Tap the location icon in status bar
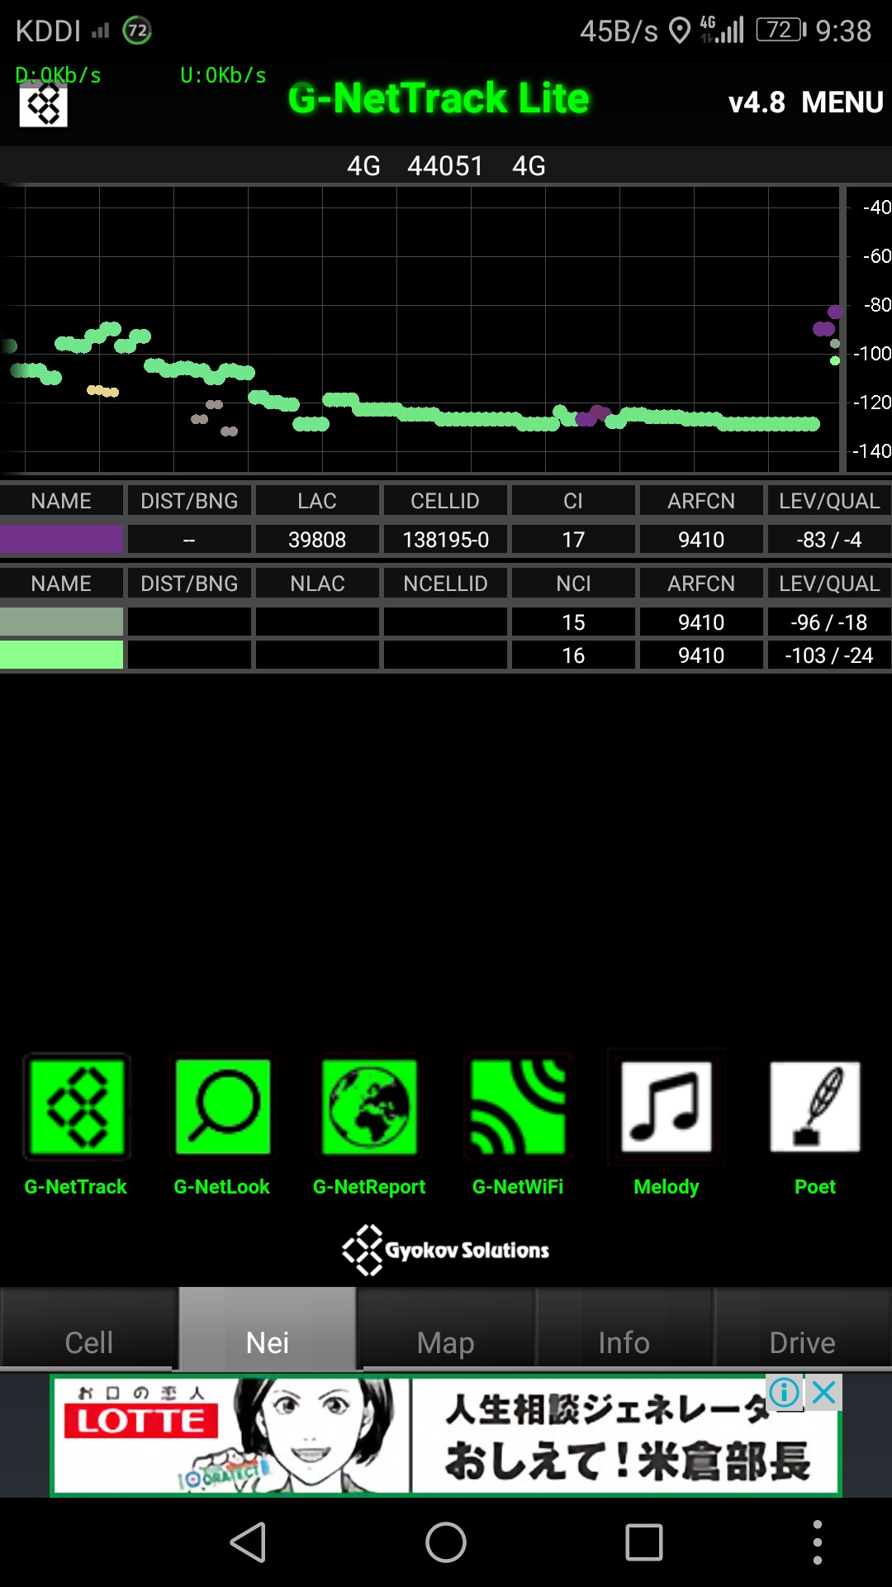The width and height of the screenshot is (892, 1587). pos(679,31)
